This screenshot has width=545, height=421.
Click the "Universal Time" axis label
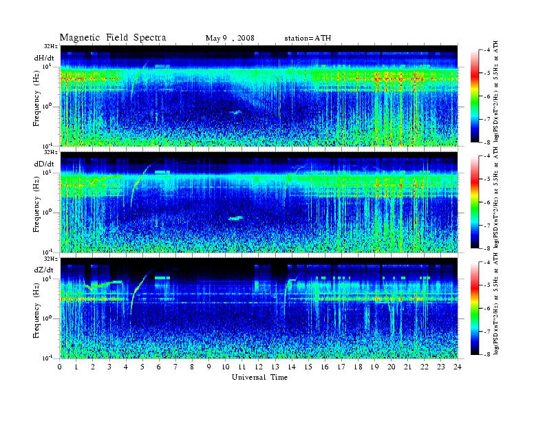pos(259,377)
